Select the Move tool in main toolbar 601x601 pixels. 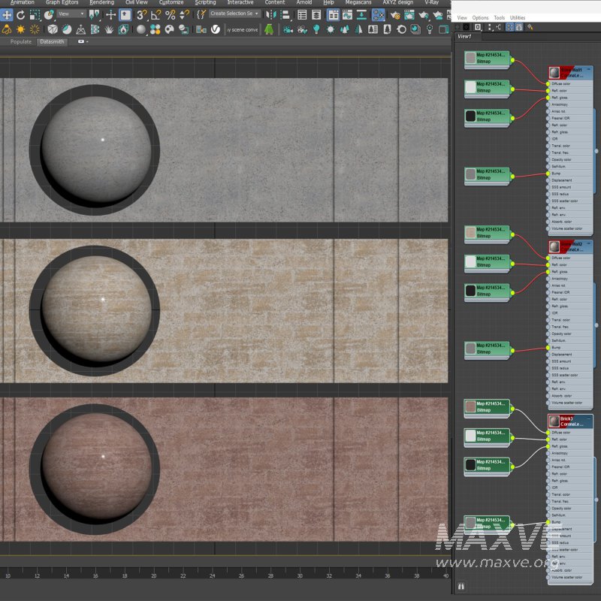click(x=7, y=15)
